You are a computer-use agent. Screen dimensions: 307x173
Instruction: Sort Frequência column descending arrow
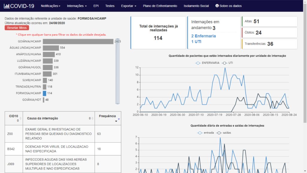click(x=116, y=121)
